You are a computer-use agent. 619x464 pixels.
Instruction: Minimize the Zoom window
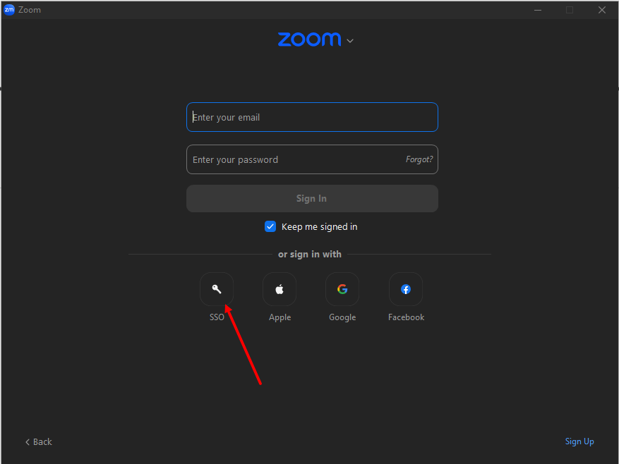point(536,10)
